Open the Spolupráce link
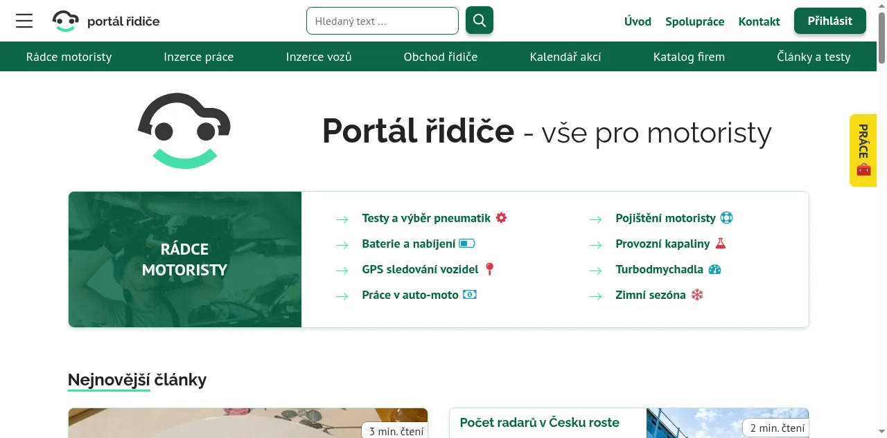Image resolution: width=887 pixels, height=438 pixels. [695, 21]
